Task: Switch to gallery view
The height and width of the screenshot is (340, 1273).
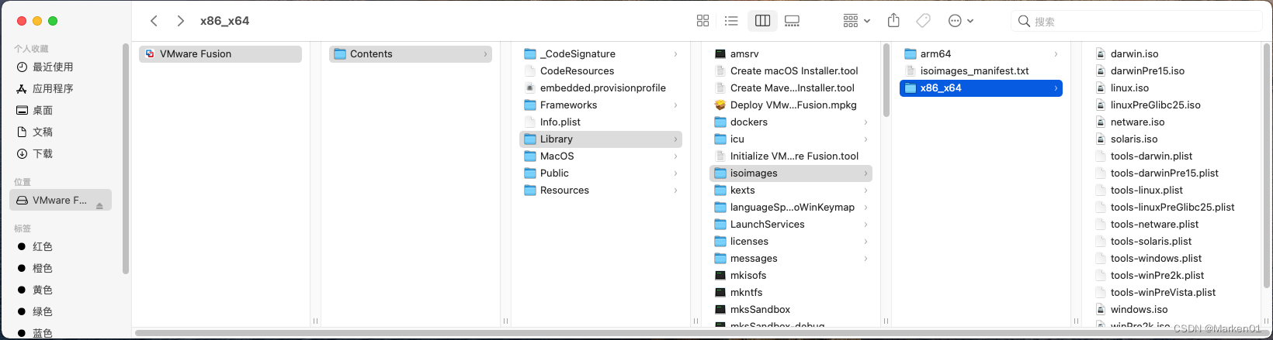Action: click(792, 21)
